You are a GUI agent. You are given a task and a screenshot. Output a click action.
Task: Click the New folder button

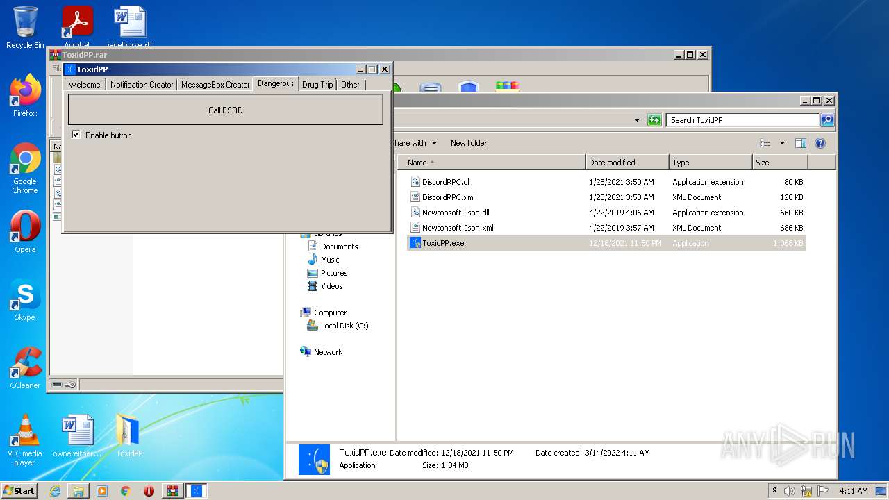(x=469, y=143)
